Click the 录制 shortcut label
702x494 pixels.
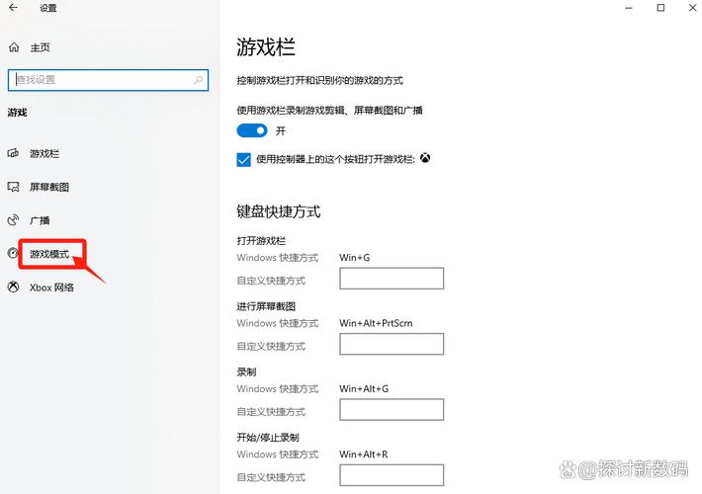(x=246, y=371)
